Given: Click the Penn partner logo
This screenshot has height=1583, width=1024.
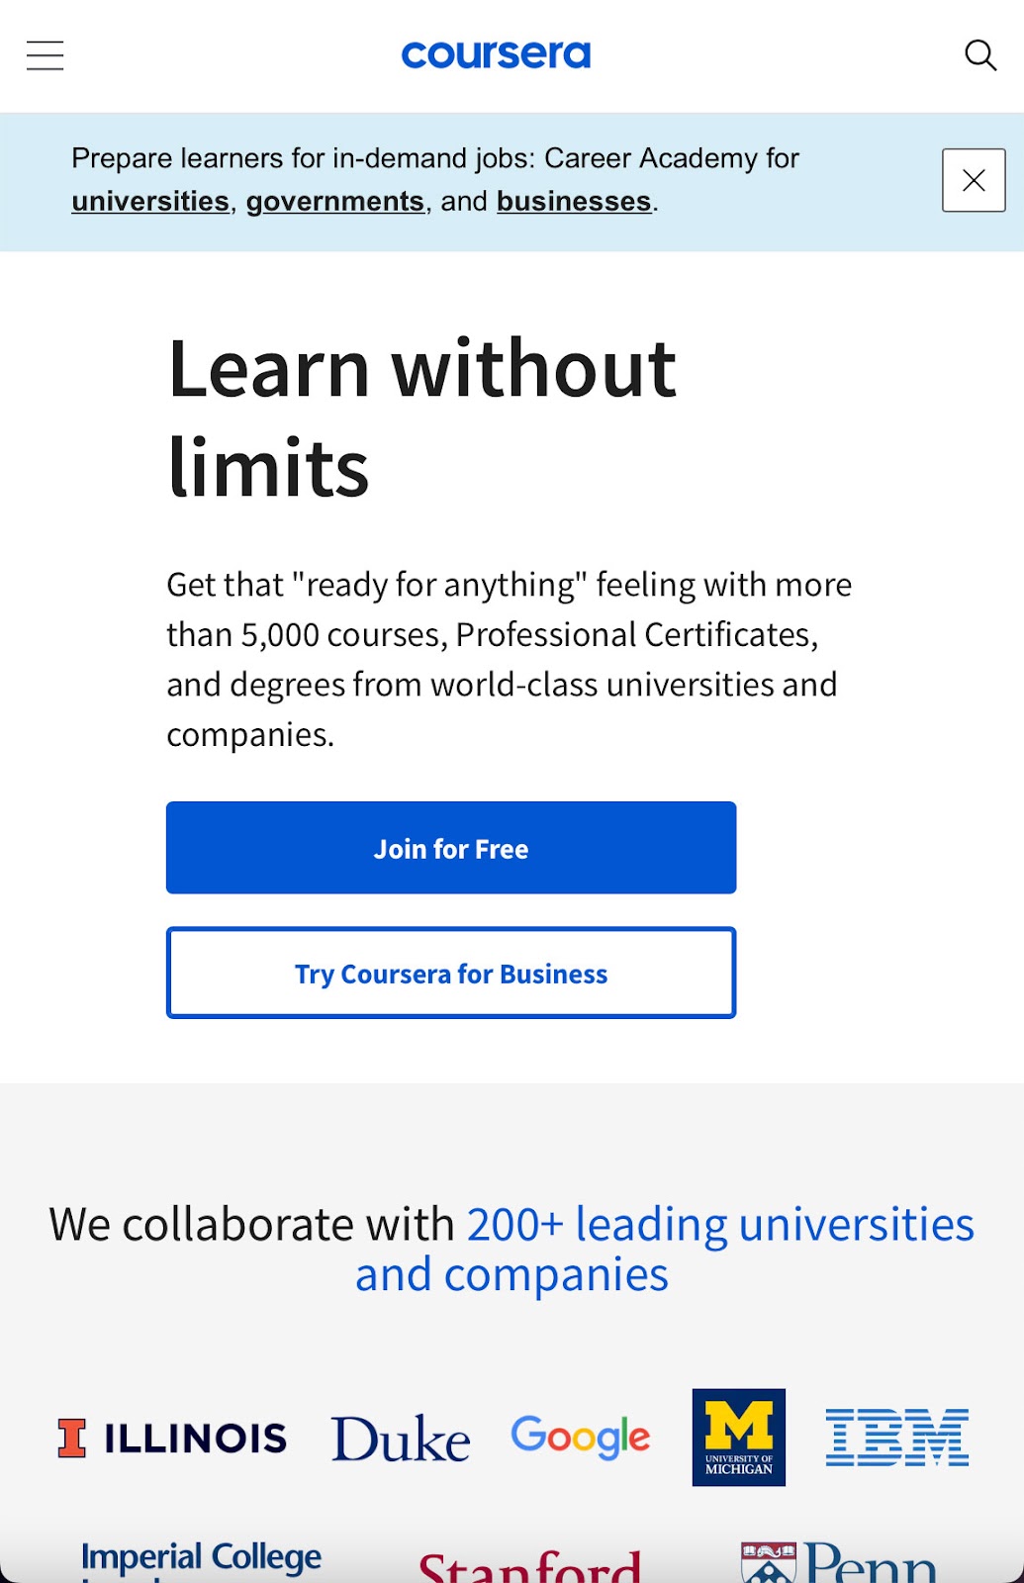Looking at the screenshot, I should pos(838,1562).
